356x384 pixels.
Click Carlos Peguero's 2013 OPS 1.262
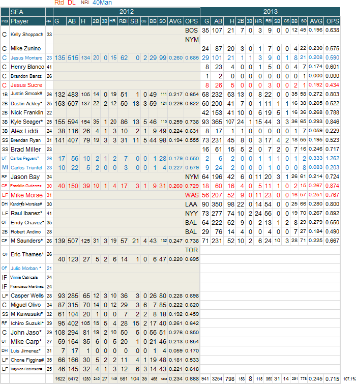(x=332, y=159)
